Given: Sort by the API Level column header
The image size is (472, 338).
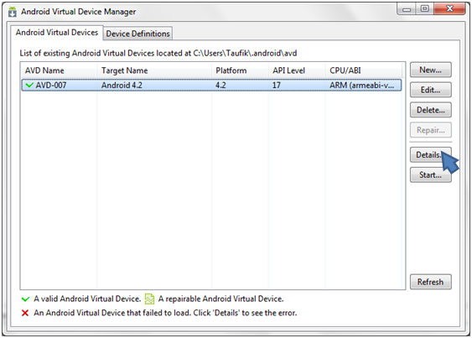Looking at the screenshot, I should coord(297,70).
